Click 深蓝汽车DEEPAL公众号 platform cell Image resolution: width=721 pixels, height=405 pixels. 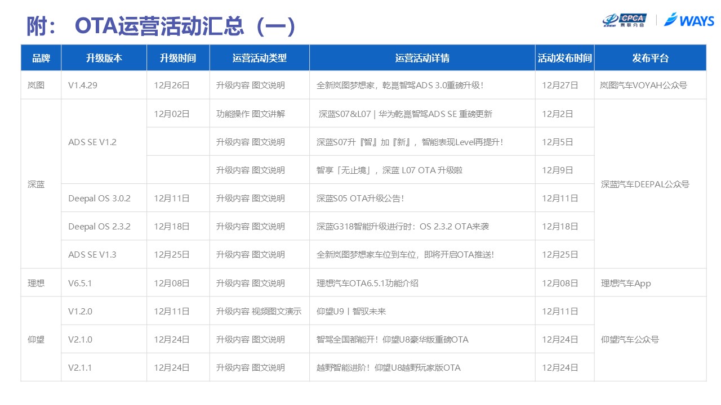click(650, 184)
